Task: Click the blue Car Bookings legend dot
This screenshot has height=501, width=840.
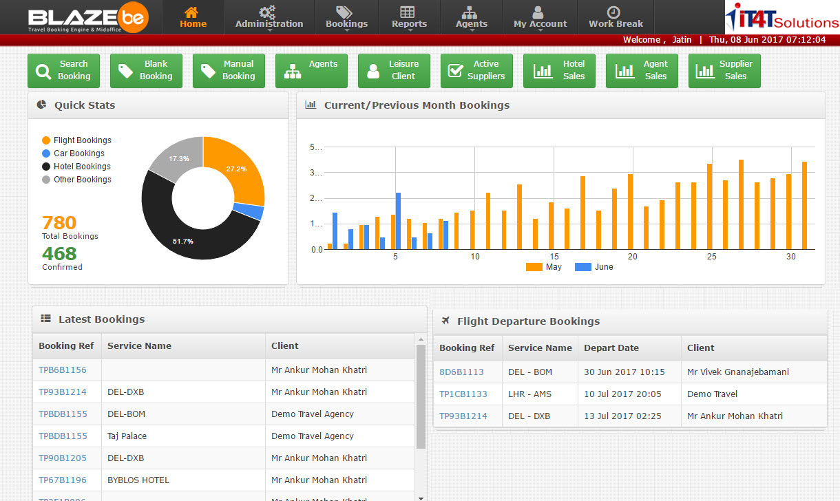Action: pyautogui.click(x=46, y=153)
